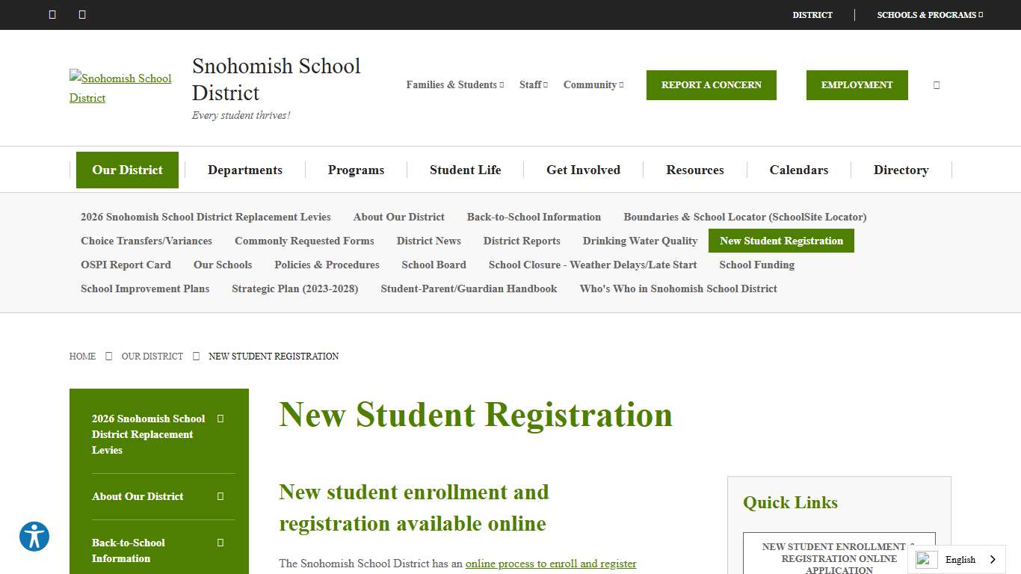Viewport: 1021px width, 574px height.
Task: Open the online process to enroll link
Action: pyautogui.click(x=551, y=564)
